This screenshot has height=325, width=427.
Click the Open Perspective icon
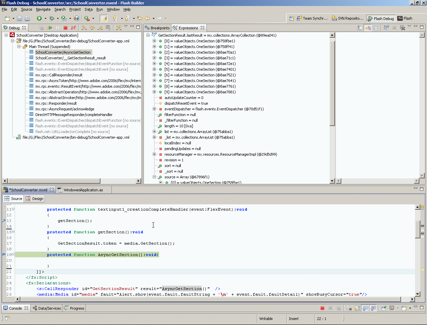click(x=291, y=19)
